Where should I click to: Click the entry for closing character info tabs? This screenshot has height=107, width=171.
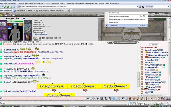pos(127,19)
